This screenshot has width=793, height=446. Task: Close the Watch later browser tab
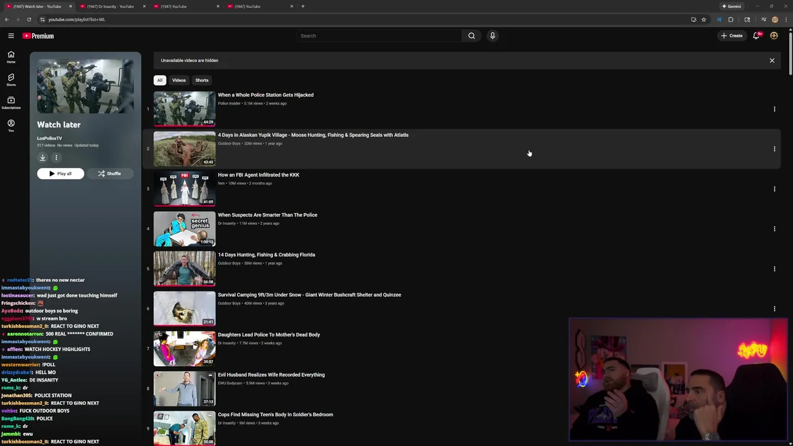click(70, 6)
